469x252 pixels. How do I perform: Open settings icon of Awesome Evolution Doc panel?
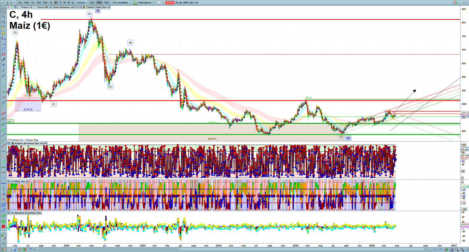(x=9, y=213)
